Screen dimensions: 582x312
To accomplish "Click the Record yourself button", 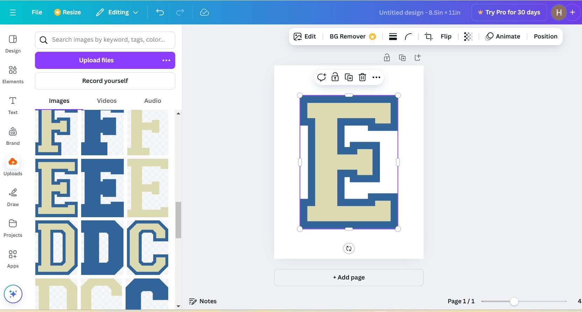I will point(105,81).
